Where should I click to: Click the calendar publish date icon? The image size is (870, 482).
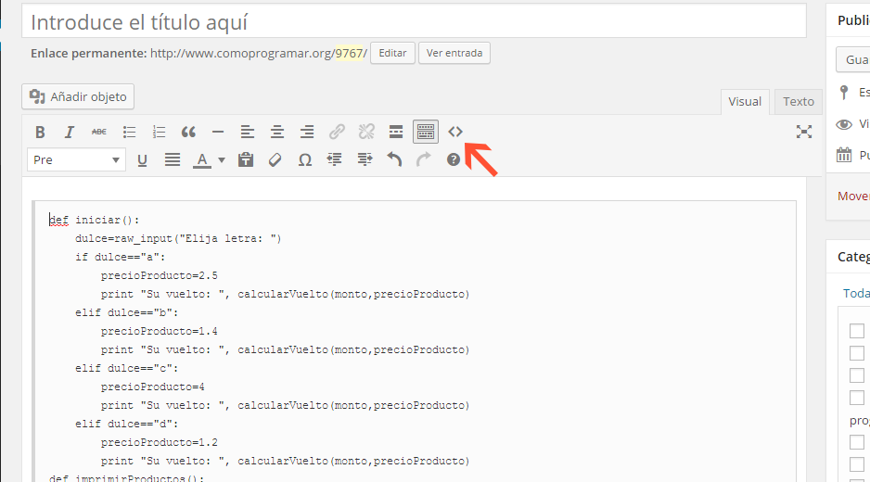tap(844, 155)
